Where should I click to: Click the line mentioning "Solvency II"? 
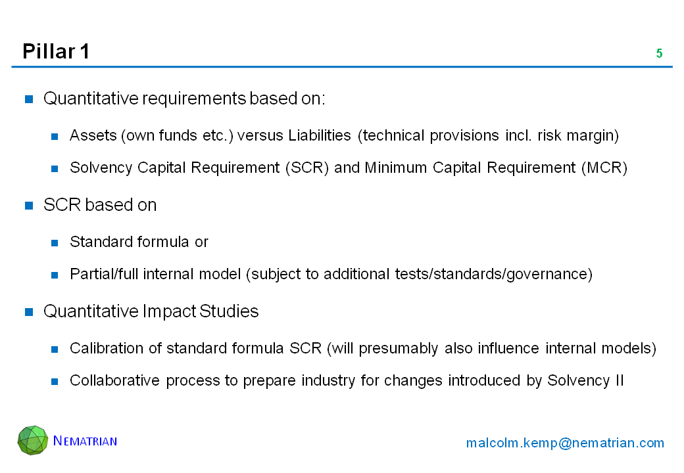[x=347, y=380]
